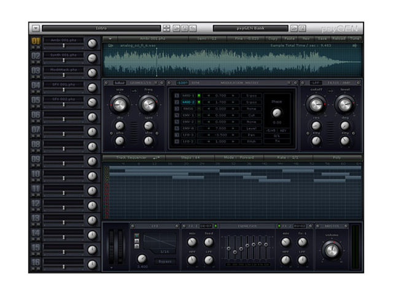The height and width of the screenshot is (295, 393).
Task: Click the volume knob of track 01
Action: [92, 44]
